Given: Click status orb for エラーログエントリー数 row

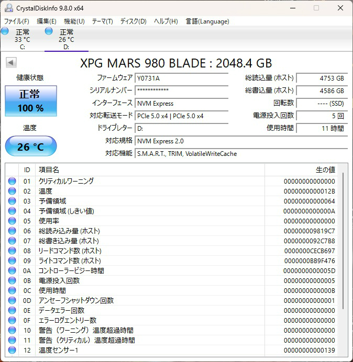Looking at the screenshot, I should [12, 320].
